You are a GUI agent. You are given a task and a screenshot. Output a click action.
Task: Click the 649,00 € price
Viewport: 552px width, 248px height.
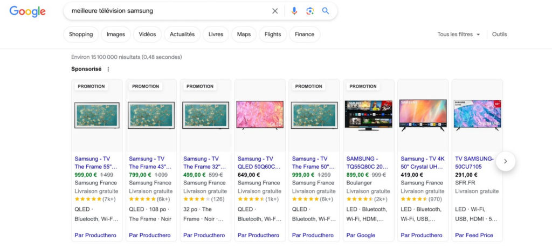tap(249, 175)
